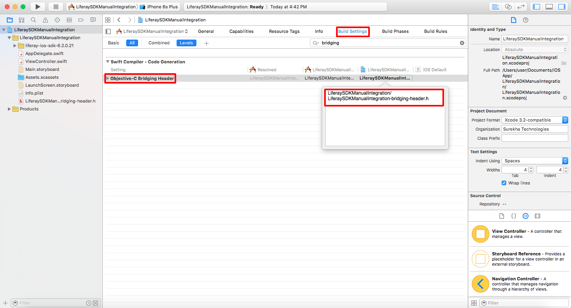
Task: Open the Media library
Action: (537, 216)
